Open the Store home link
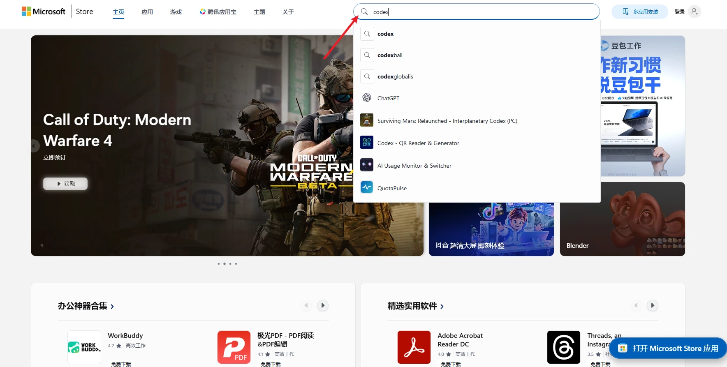This screenshot has width=727, height=367. (84, 12)
